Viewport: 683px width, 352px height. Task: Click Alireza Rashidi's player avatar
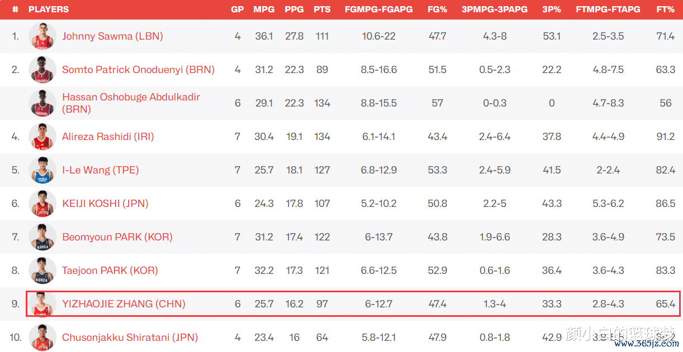tap(42, 137)
